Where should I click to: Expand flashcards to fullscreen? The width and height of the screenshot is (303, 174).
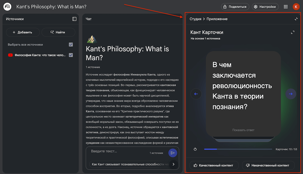pos(293,32)
